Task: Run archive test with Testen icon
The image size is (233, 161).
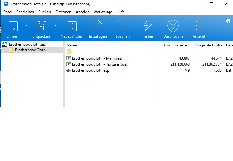Action: [x=148, y=26]
